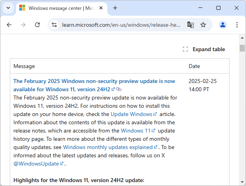View site information icon in address bar
The image size is (246, 186).
pos(54,25)
